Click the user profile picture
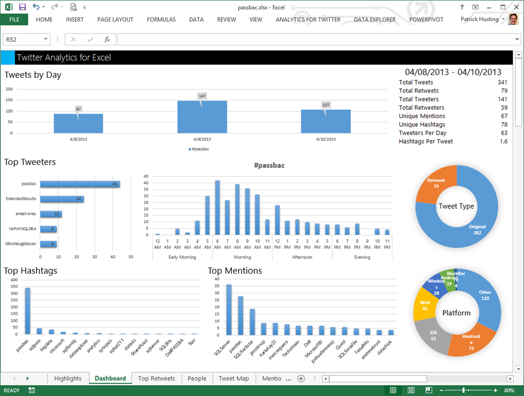Screen dimensions: 524x396 point(513,19)
